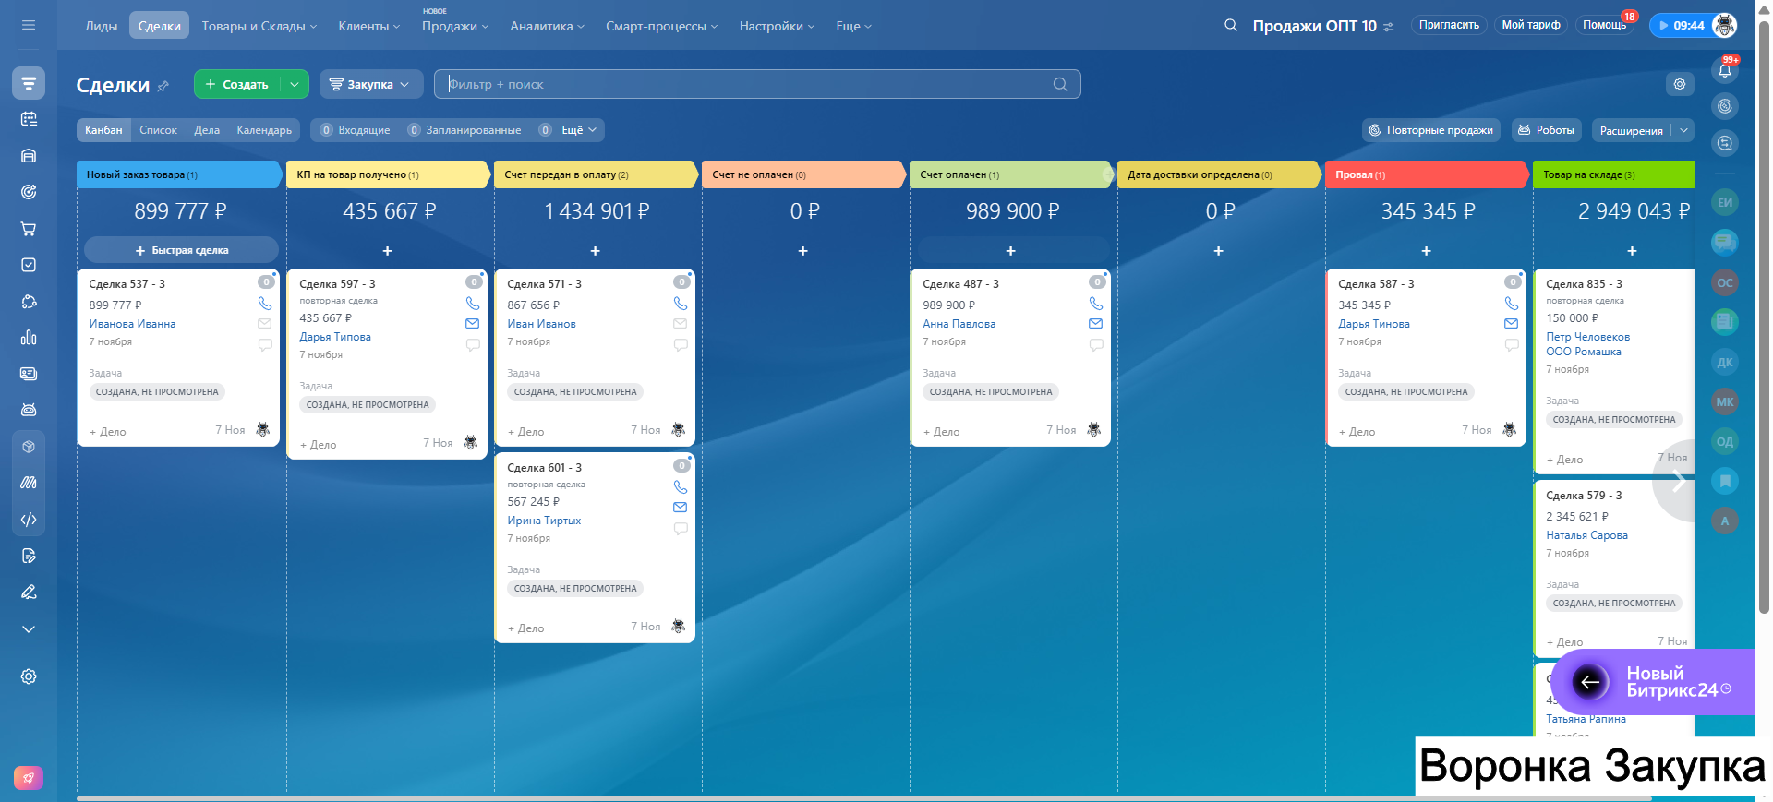Screen dimensions: 1773x802
Task: Open the calendar icon in left sidebar
Action: pyautogui.click(x=29, y=119)
